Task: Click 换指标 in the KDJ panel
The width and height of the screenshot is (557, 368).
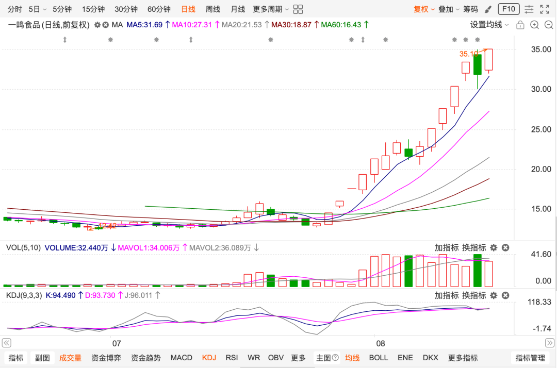Action: point(474,296)
